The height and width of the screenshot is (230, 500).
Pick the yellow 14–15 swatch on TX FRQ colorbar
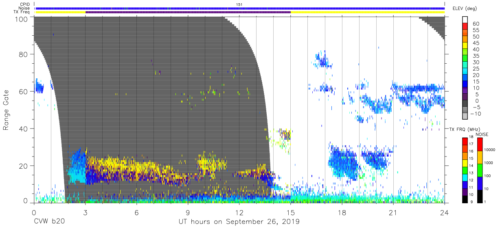465,163
